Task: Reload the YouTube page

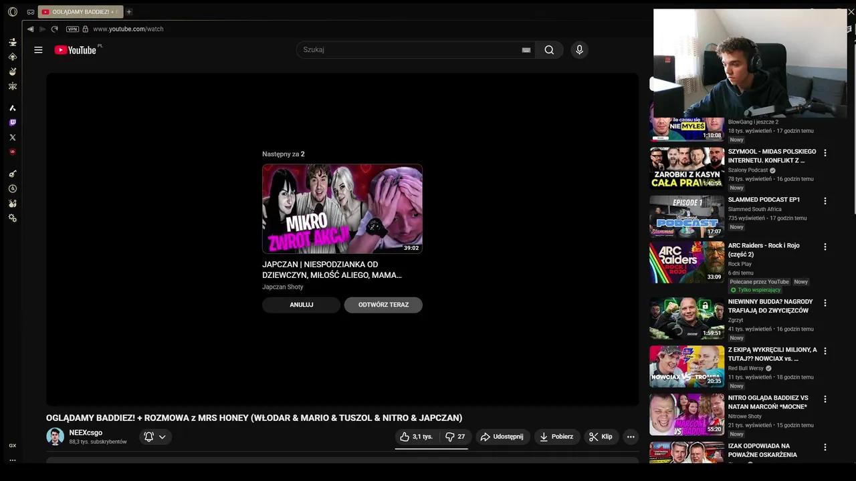Action: point(55,29)
